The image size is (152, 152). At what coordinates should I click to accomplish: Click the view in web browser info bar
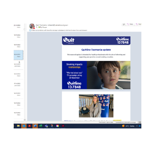coord(58,30)
